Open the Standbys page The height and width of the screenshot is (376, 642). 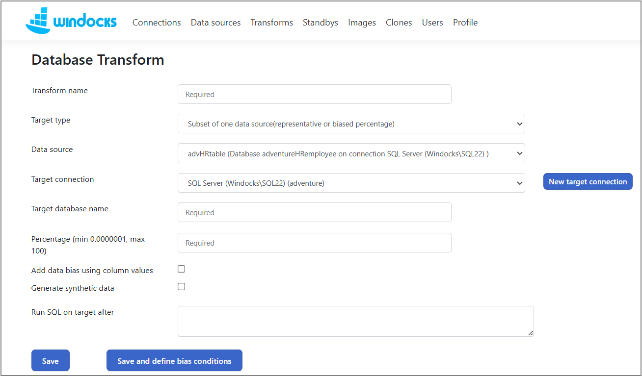tap(320, 23)
